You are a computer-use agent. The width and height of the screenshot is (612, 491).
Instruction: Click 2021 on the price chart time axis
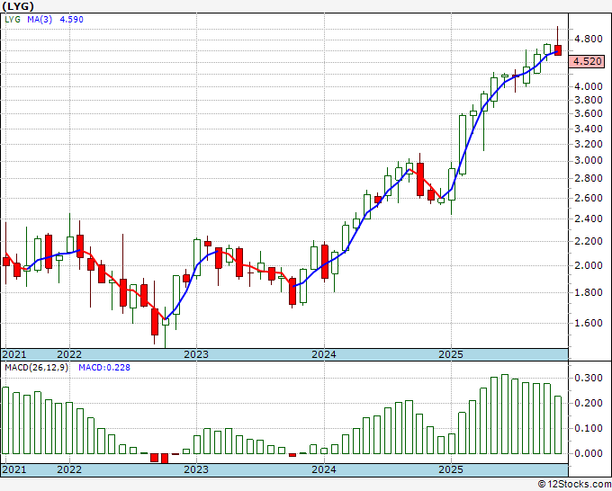point(14,354)
